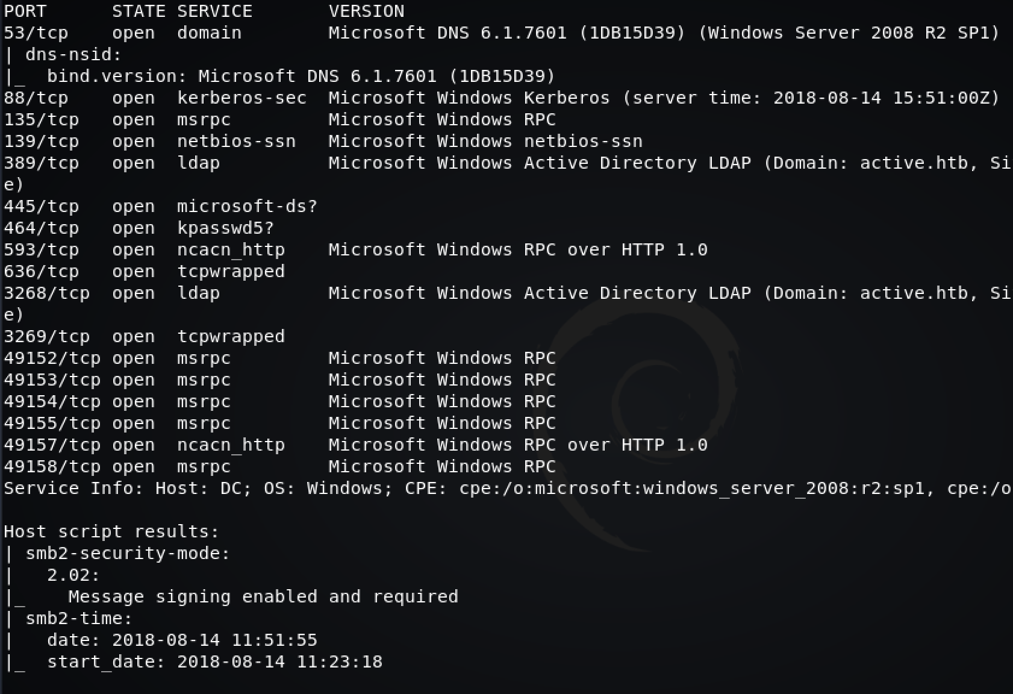Click the 3269/tcp tcpwrapped line
Viewport: 1013px width, 694px height.
coord(144,337)
